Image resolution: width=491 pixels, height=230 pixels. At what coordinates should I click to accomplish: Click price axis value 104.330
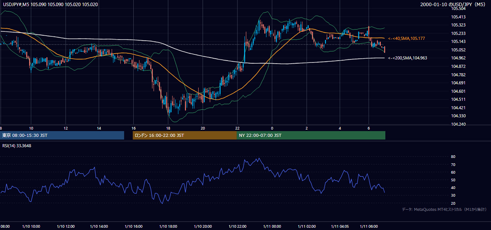[458, 116]
